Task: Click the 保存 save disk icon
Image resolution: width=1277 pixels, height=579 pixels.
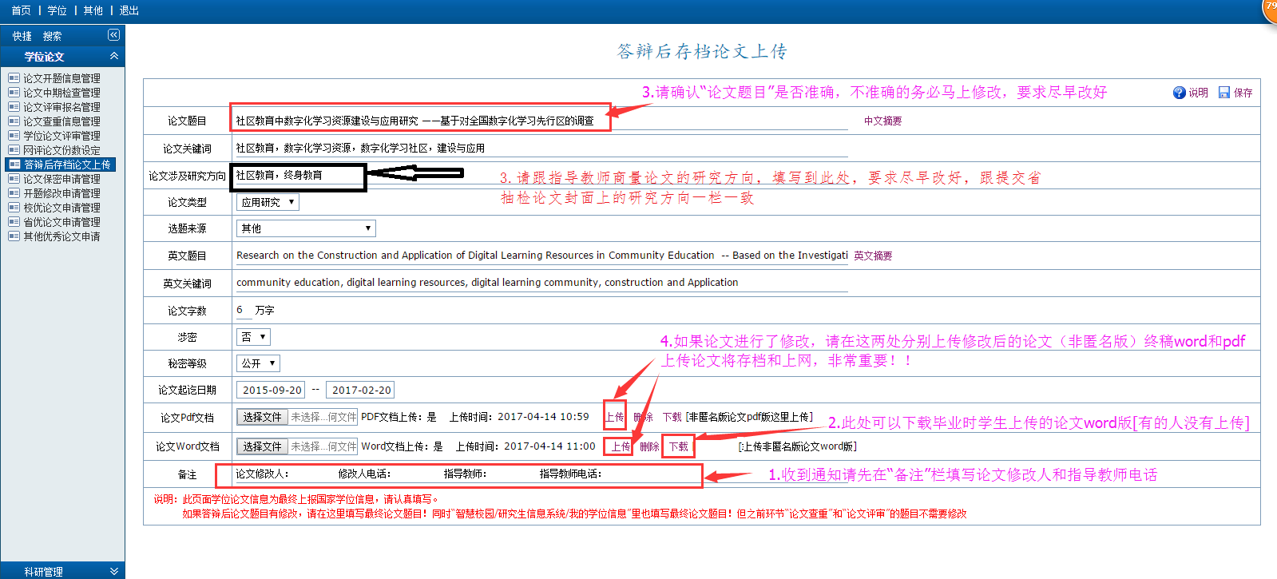Action: coord(1224,93)
